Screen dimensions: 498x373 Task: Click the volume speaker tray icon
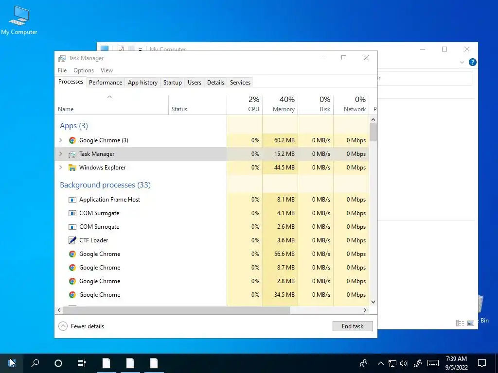pyautogui.click(x=404, y=363)
